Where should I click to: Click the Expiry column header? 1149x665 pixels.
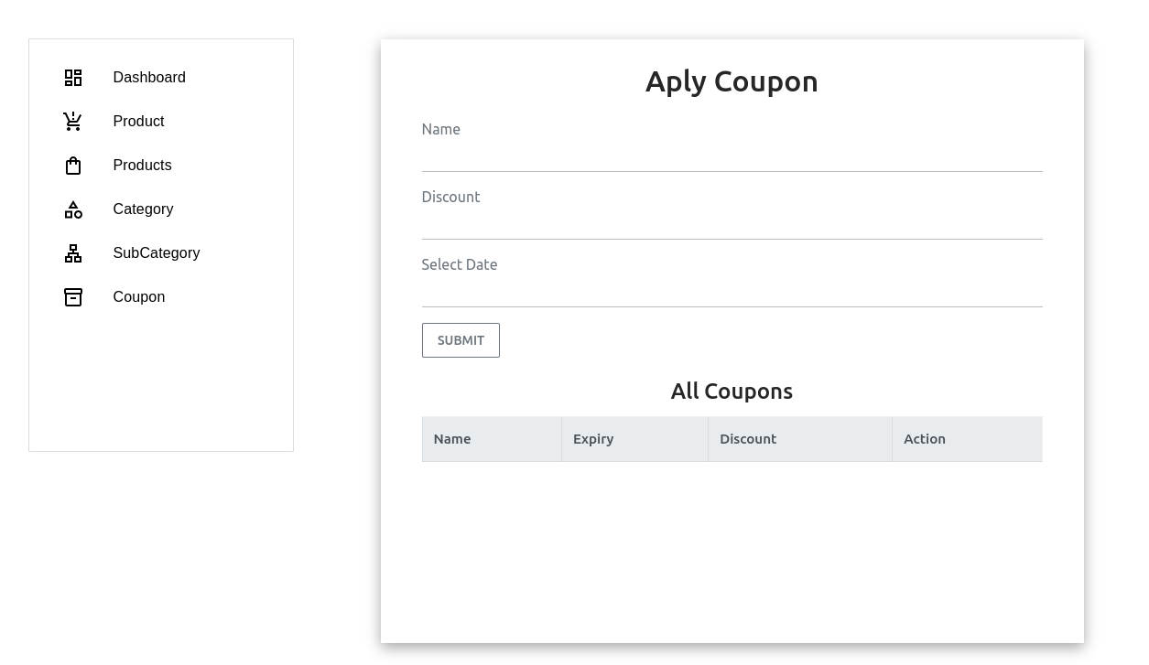coord(593,439)
